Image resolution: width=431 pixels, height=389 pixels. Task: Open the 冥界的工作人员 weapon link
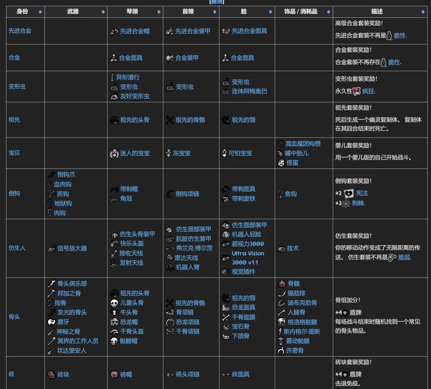[78, 341]
